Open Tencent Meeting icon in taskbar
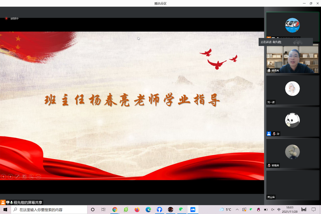The height and width of the screenshot is (214, 321). (193, 209)
